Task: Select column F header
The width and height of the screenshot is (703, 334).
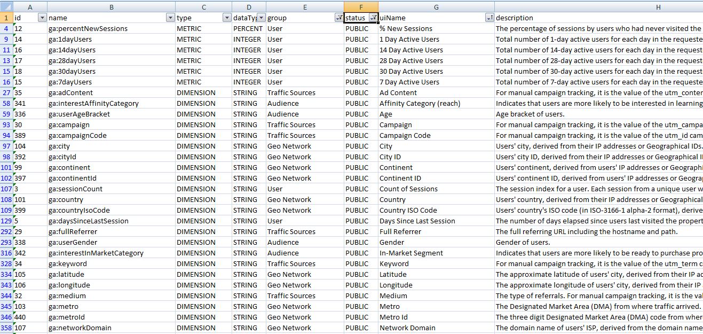Action: (x=361, y=6)
